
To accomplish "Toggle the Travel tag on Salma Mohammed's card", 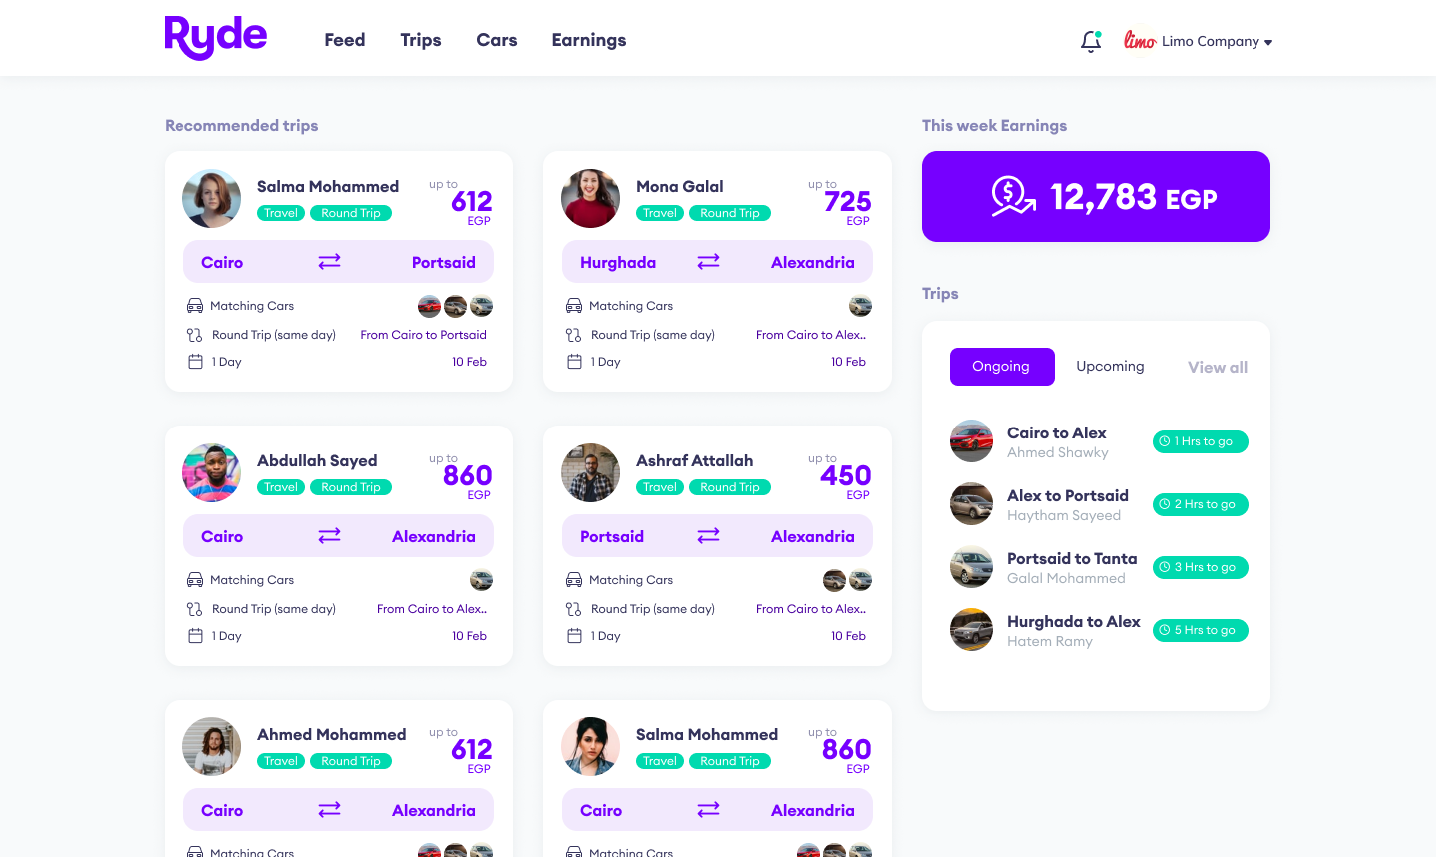I will (x=280, y=213).
